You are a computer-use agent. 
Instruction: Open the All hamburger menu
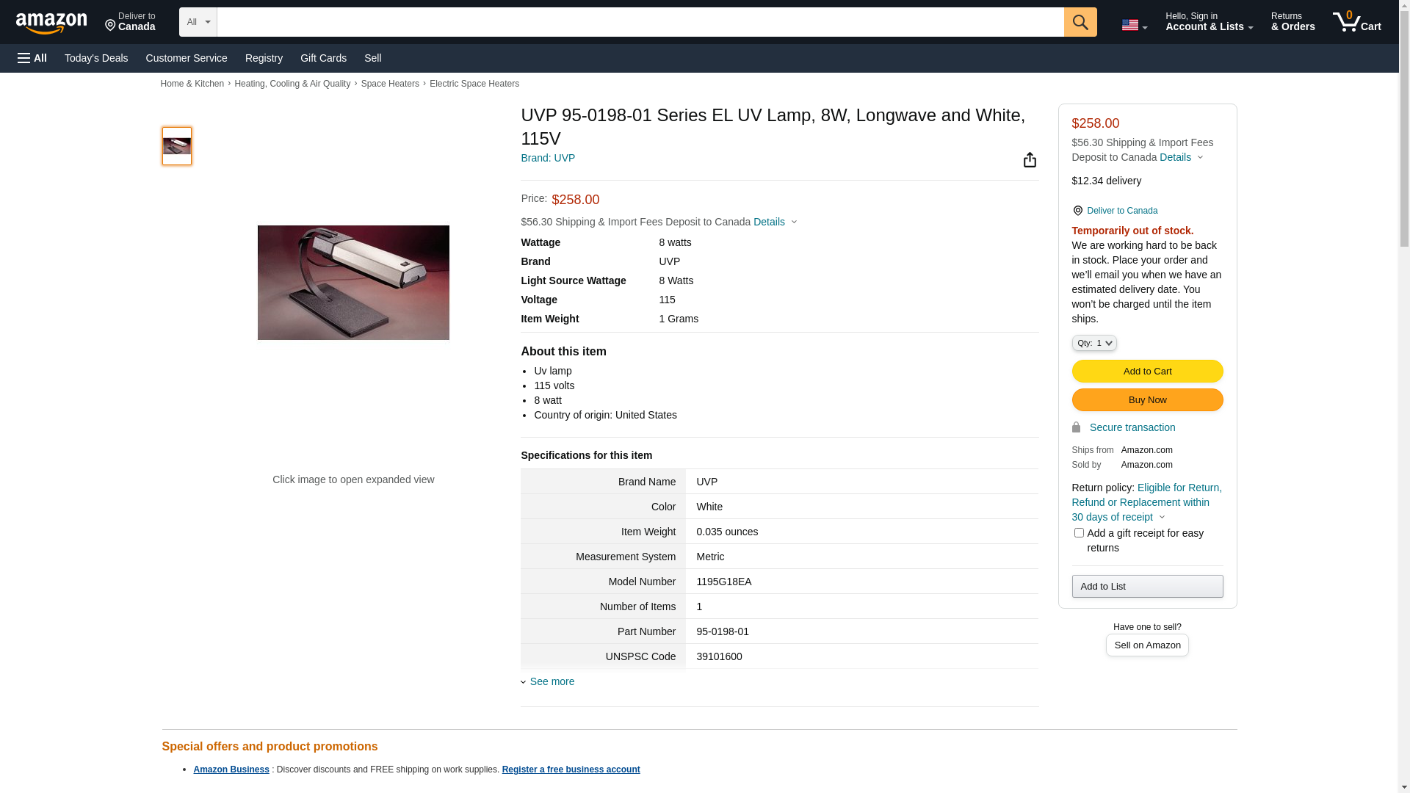coord(32,58)
